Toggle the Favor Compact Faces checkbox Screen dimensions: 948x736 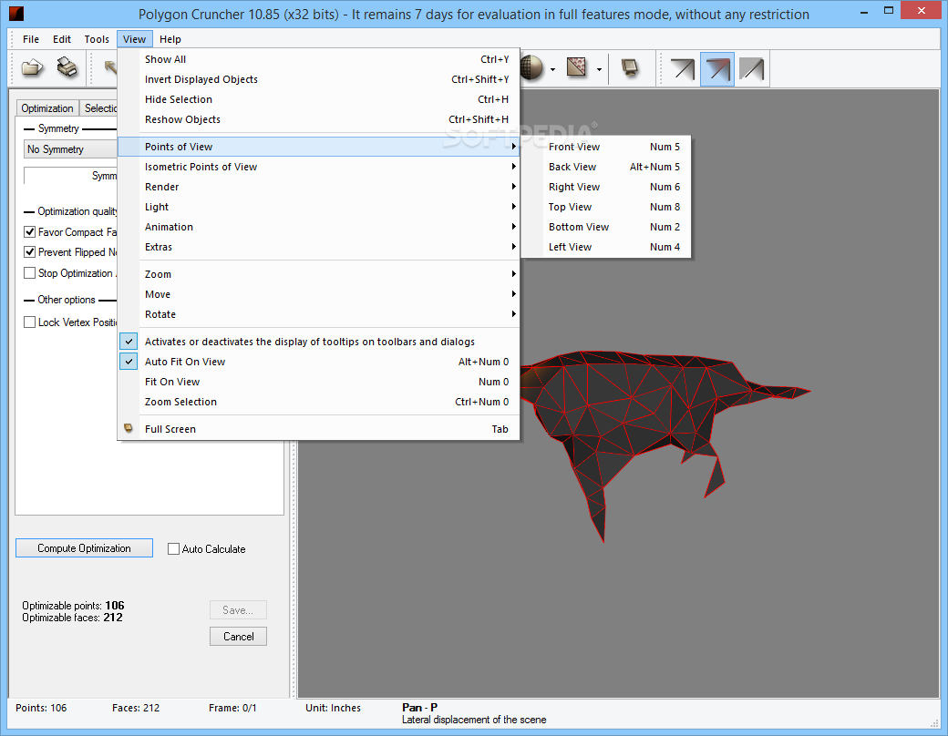(x=29, y=232)
